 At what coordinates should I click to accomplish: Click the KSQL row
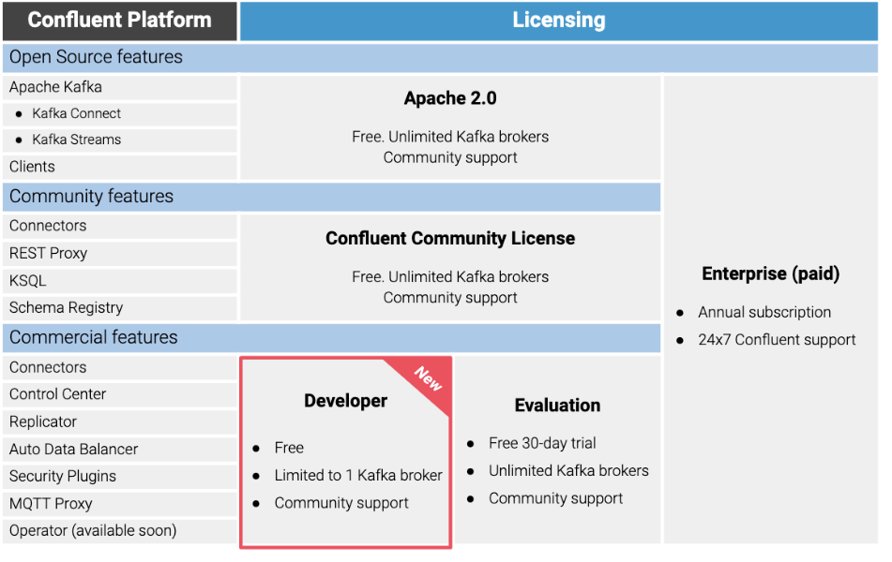pos(120,281)
